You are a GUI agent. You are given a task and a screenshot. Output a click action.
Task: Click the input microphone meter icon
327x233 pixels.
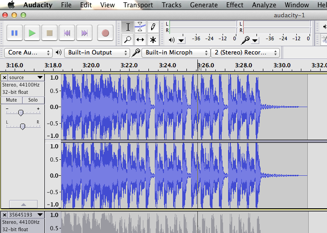point(245,40)
